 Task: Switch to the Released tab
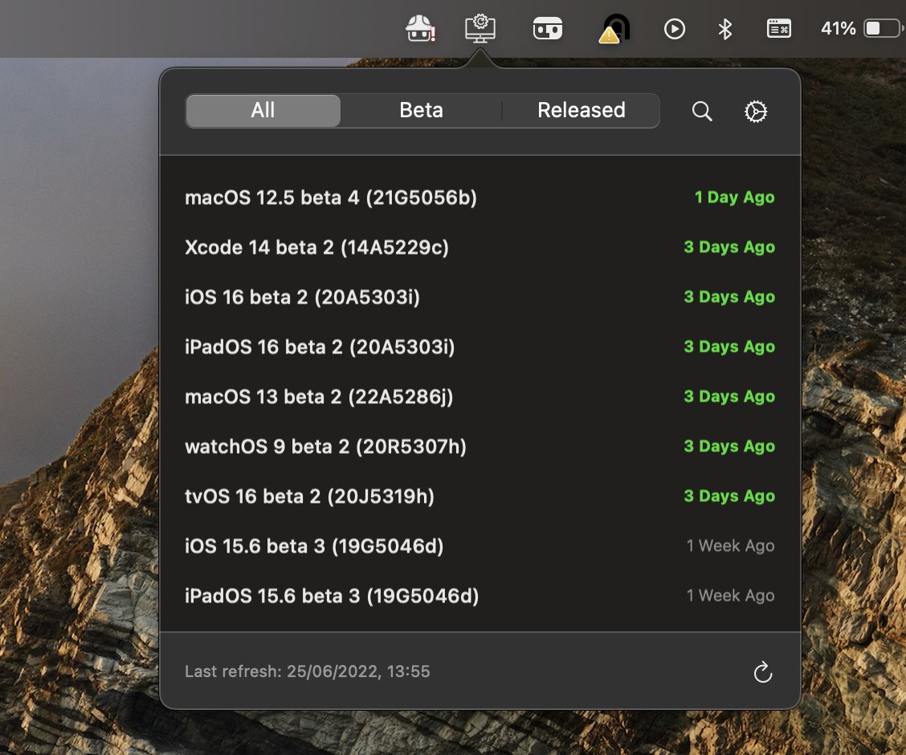pyautogui.click(x=582, y=110)
